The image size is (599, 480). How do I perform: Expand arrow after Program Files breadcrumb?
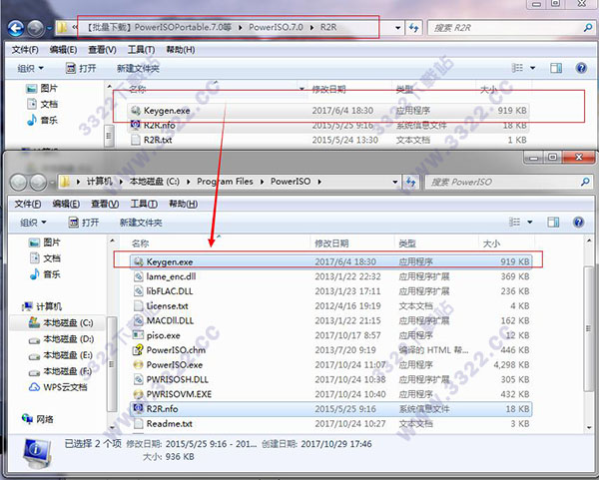click(262, 182)
